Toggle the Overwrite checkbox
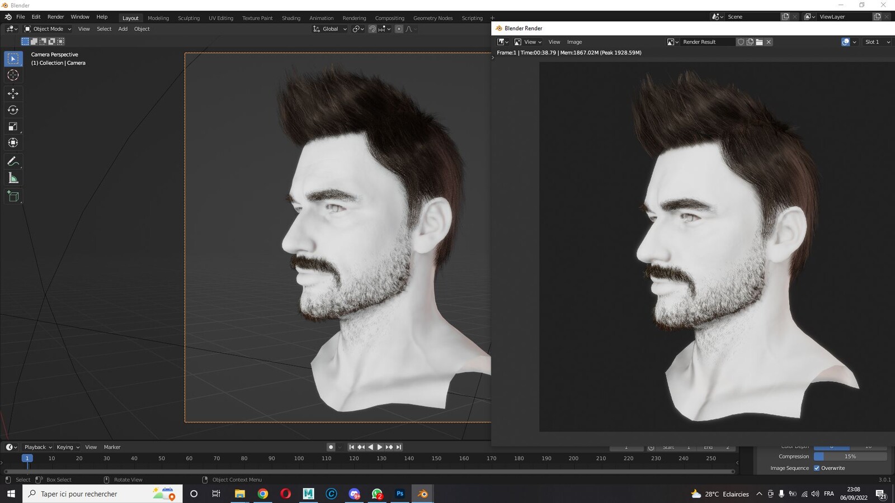This screenshot has height=503, width=895. tap(817, 468)
